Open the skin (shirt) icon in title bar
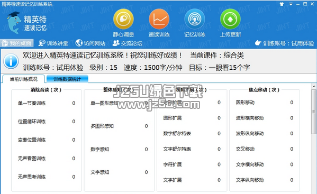317x194 pixels. (282, 4)
